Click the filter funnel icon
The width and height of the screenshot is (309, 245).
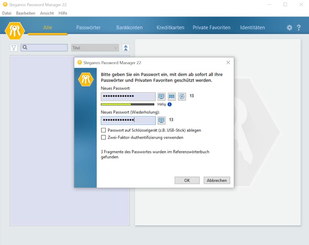pyautogui.click(x=14, y=48)
